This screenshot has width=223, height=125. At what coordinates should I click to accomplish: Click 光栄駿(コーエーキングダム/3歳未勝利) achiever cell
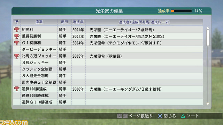[126, 89]
